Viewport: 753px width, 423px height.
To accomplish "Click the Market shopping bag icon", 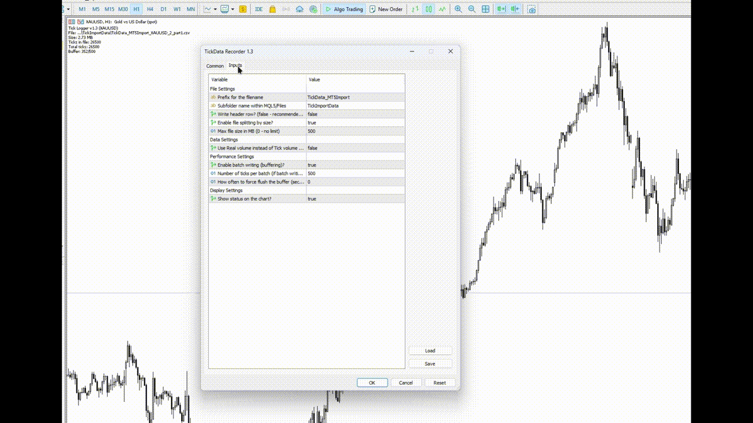I will (272, 9).
